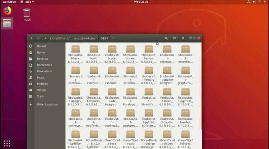Open the Firefox browser from the dock

7,11
